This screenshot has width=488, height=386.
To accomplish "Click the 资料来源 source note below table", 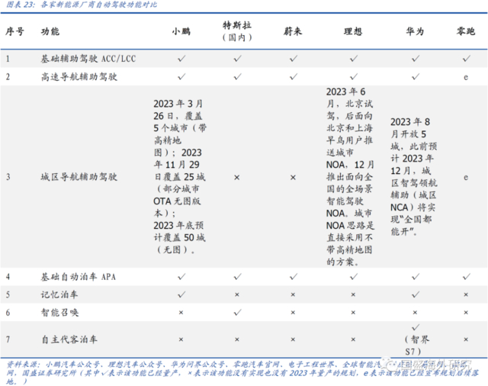I will (242, 372).
